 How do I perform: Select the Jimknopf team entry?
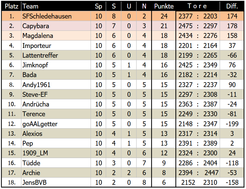(x=35, y=65)
